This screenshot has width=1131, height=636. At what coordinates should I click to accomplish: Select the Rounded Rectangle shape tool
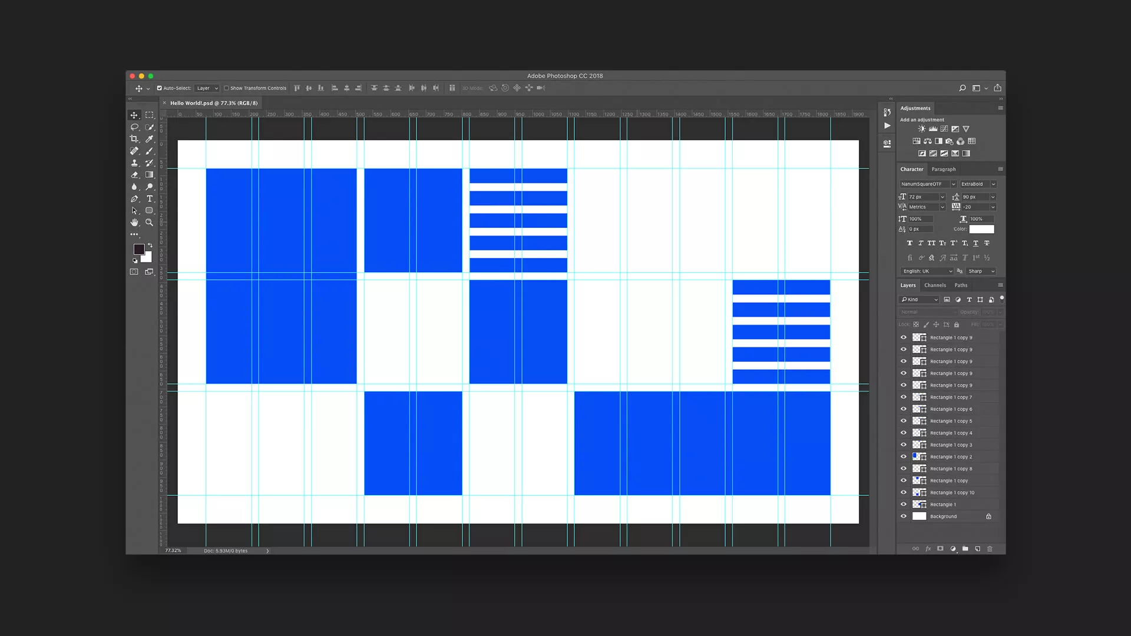150,211
